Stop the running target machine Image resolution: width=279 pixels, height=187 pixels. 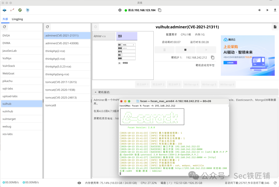coord(185,50)
